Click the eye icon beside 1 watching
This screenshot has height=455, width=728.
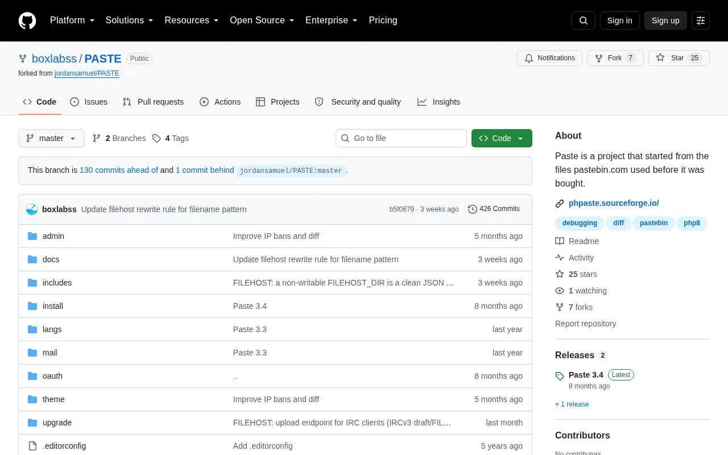pyautogui.click(x=560, y=291)
